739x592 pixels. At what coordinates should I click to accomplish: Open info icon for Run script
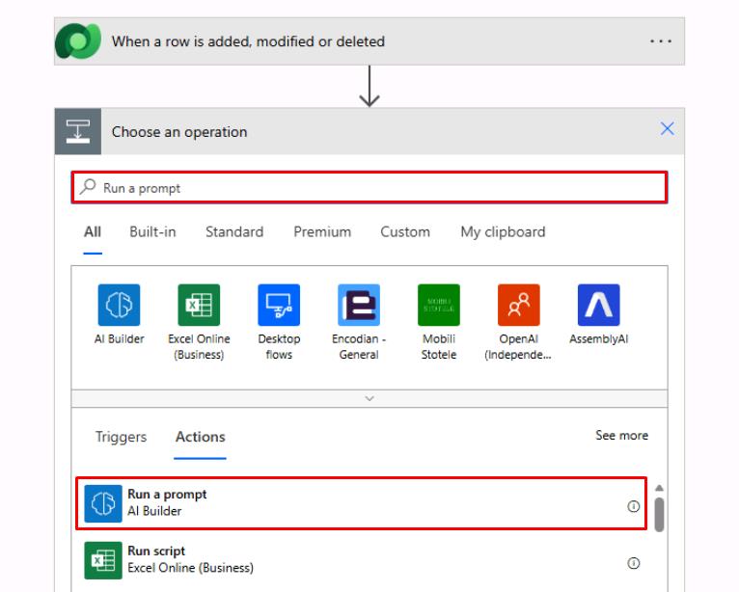634,563
